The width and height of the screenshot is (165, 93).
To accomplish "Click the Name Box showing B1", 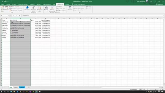I will [x=4, y=16].
